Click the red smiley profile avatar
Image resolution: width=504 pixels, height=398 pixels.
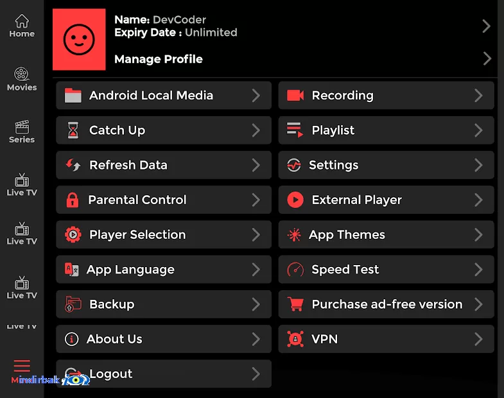click(79, 39)
